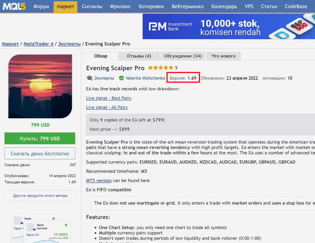Click the sunset product image
The width and height of the screenshot is (315, 243).
click(40, 86)
